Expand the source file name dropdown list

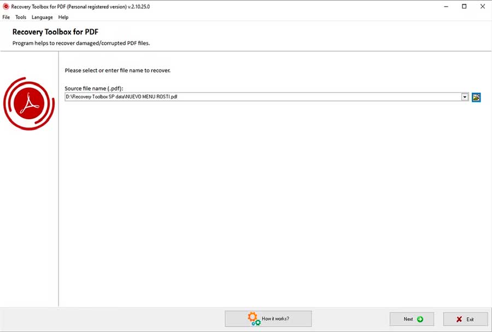[465, 97]
